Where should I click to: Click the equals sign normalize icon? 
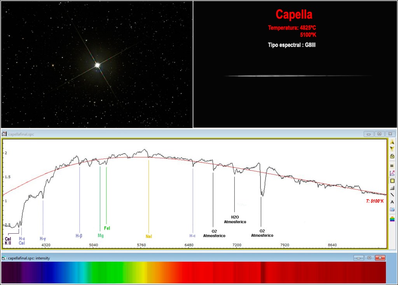392,166
